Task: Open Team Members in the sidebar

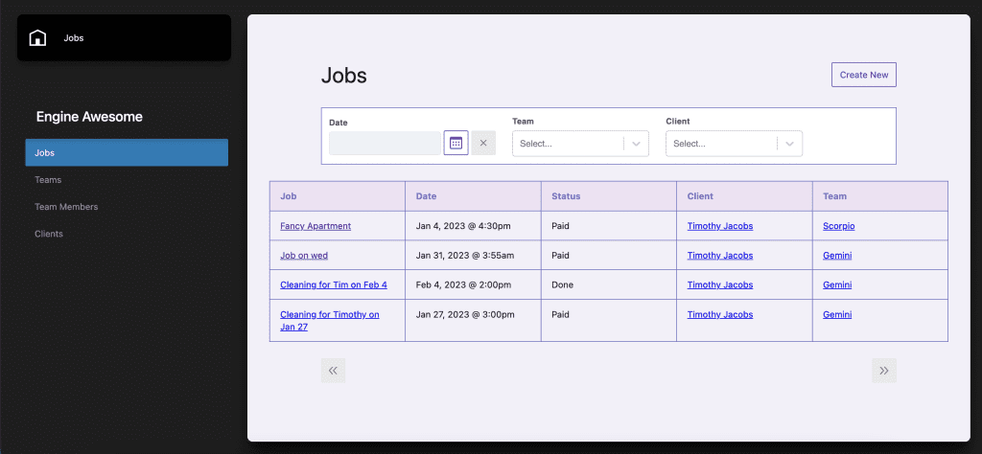Action: (66, 207)
